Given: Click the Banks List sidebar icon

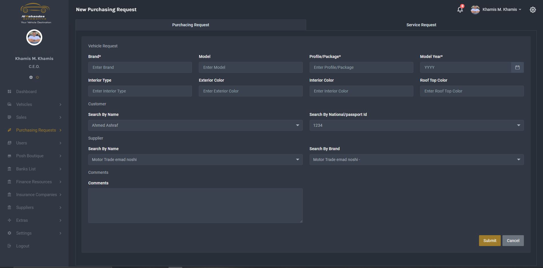Looking at the screenshot, I should pos(9,169).
